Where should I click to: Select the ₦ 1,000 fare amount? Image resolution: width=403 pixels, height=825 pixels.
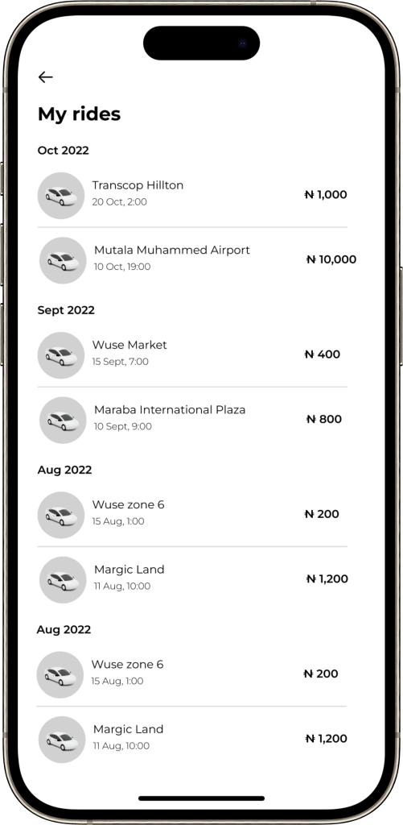tap(326, 195)
